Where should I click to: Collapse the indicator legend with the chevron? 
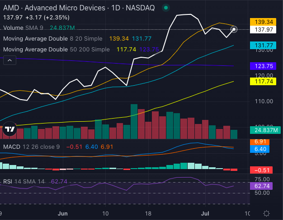click(10, 60)
